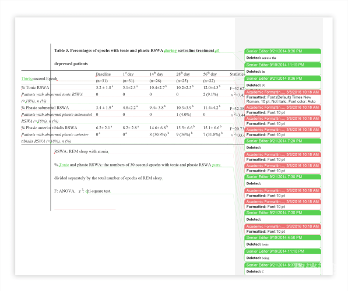
Task: Click the '7 (31.8%)' cell
Action: tap(213, 134)
